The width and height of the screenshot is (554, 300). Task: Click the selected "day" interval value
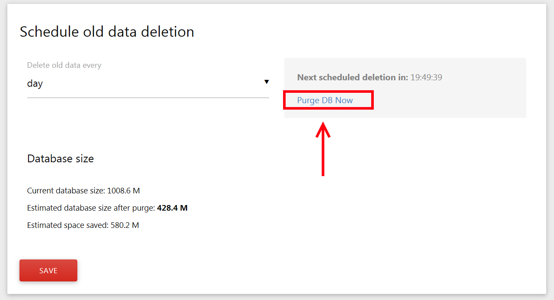(35, 84)
